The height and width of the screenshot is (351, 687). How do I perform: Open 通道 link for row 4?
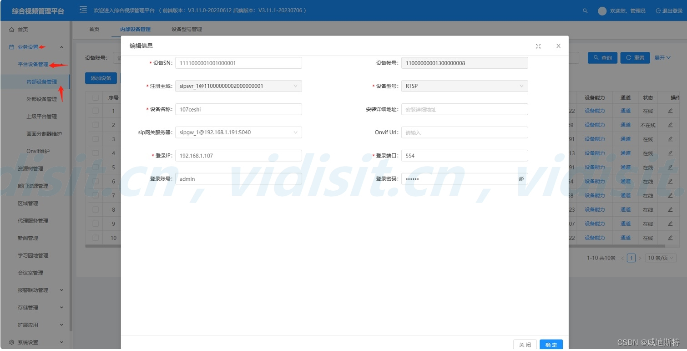pos(626,153)
